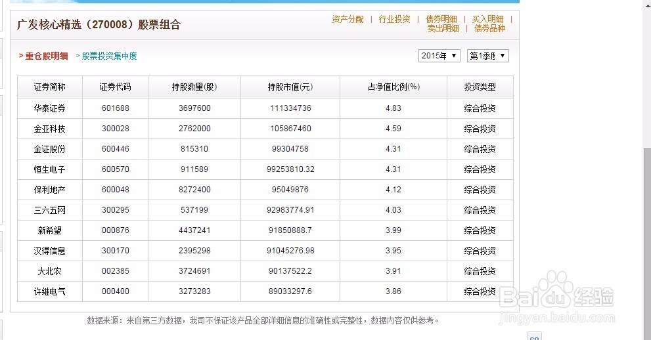Image resolution: width=651 pixels, height=340 pixels.
Task: Select the 汉得信息 stock name
Action: click(x=50, y=251)
